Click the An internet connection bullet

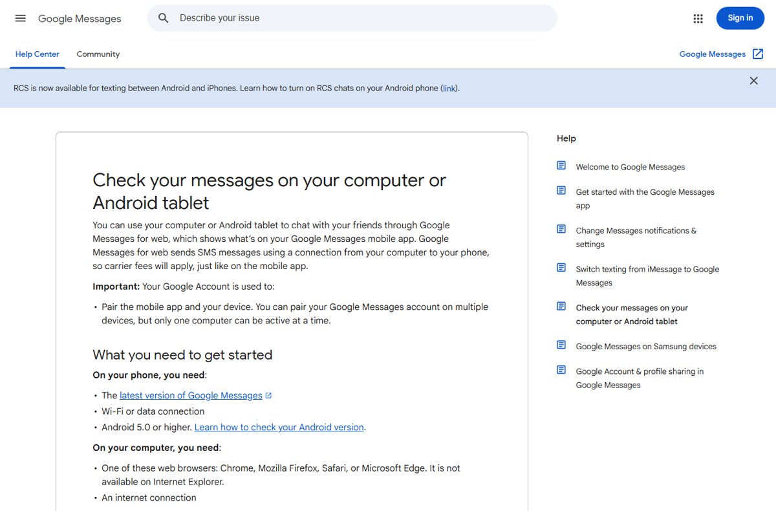149,497
